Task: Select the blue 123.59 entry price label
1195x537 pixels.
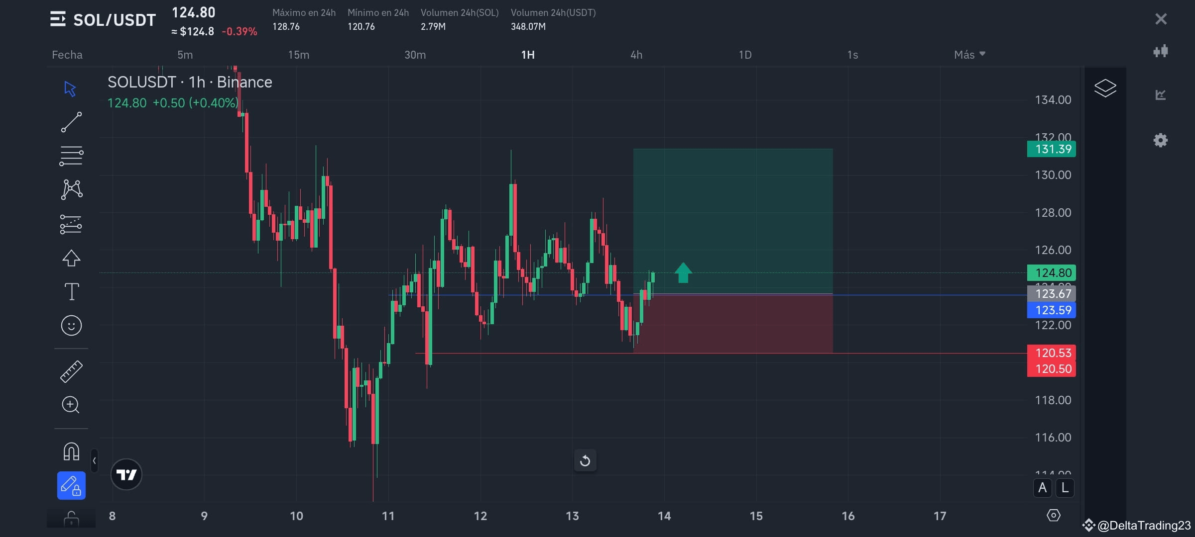Action: point(1052,310)
